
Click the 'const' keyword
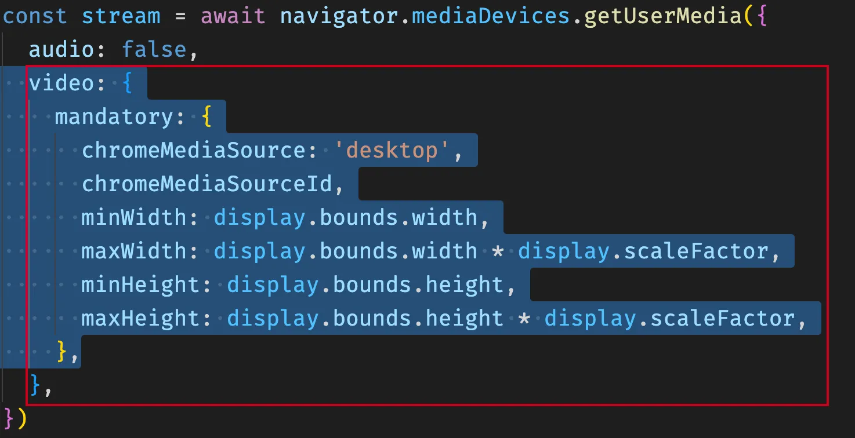point(36,16)
